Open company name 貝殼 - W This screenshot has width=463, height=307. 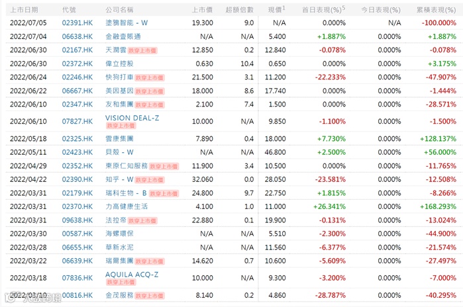120,152
